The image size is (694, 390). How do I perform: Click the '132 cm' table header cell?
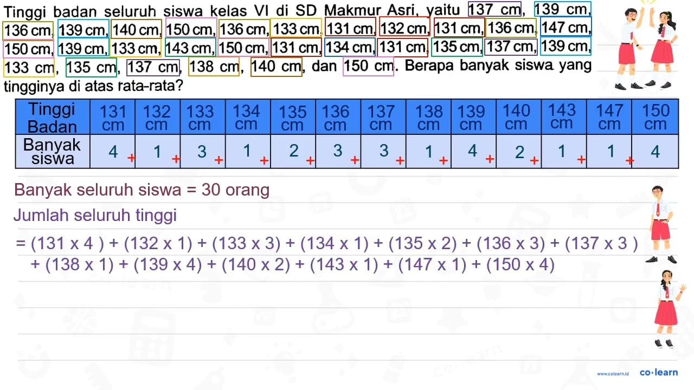(x=158, y=118)
